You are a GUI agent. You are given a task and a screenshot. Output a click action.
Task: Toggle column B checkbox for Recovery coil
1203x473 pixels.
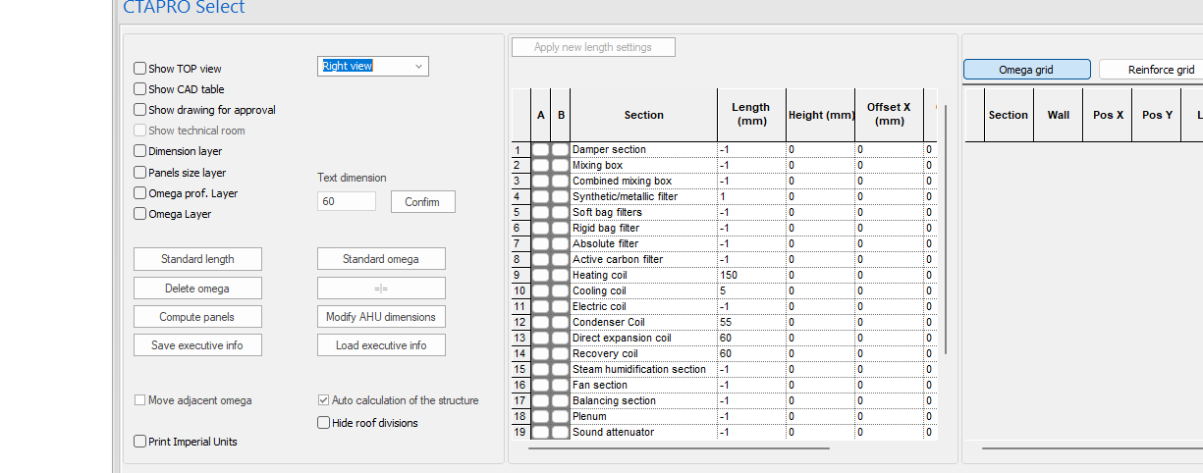560,354
